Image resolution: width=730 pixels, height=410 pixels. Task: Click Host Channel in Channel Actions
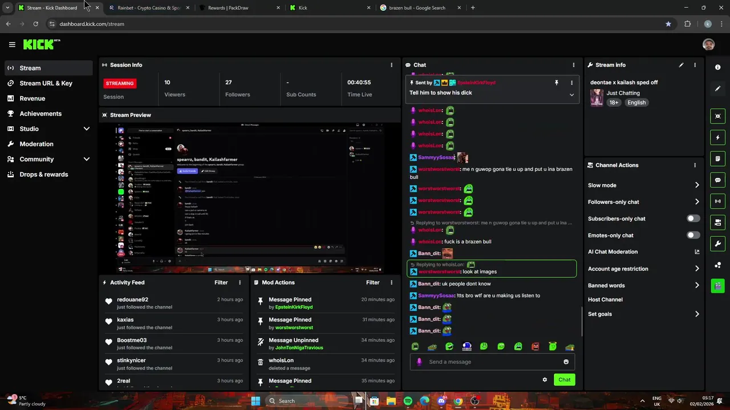(x=605, y=300)
